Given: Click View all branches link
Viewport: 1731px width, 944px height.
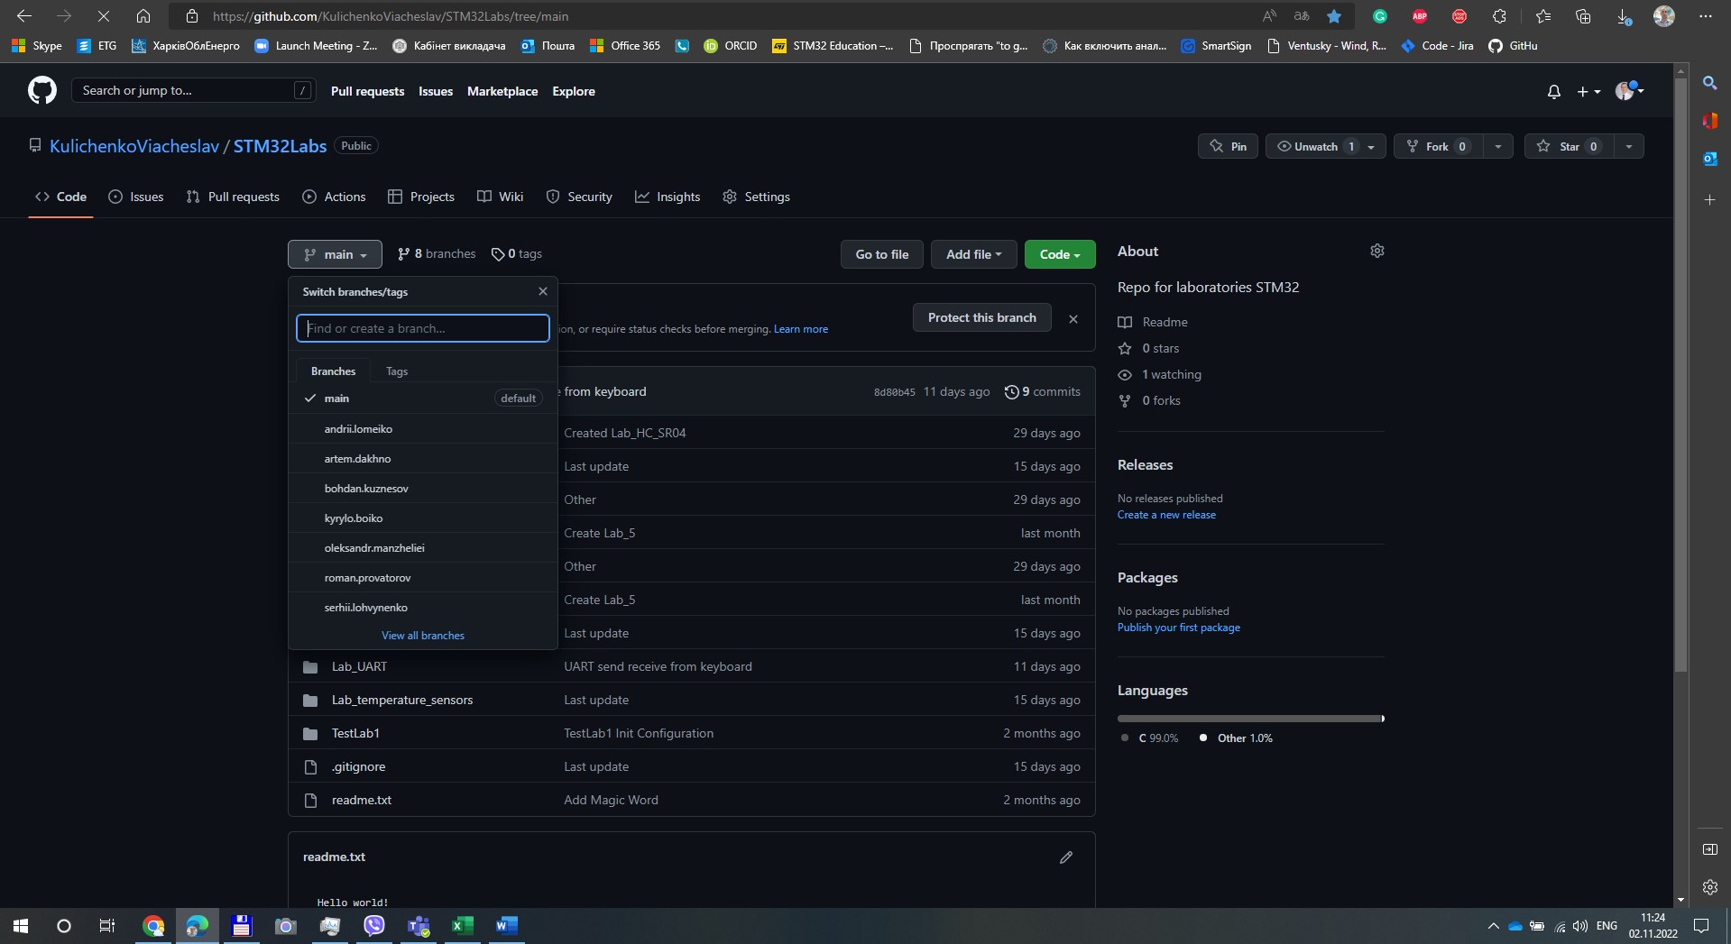Looking at the screenshot, I should pos(423,636).
